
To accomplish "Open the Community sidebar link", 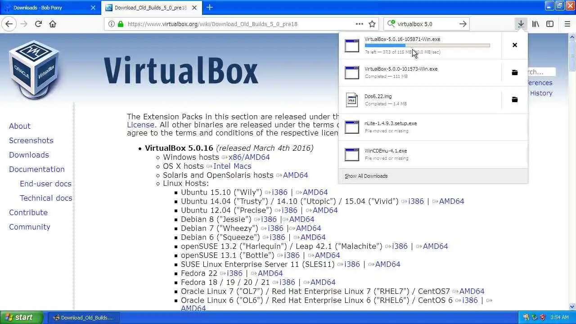I will (x=30, y=227).
